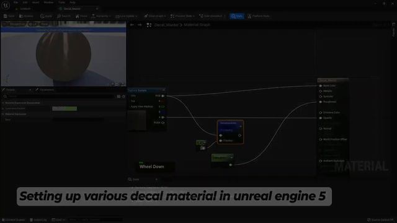The width and height of the screenshot is (397, 223).
Task: Click the Base Color input pin
Action: (321, 85)
